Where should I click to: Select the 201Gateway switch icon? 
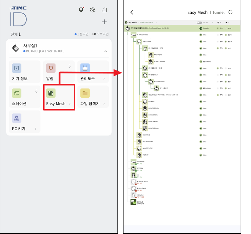click(134, 162)
